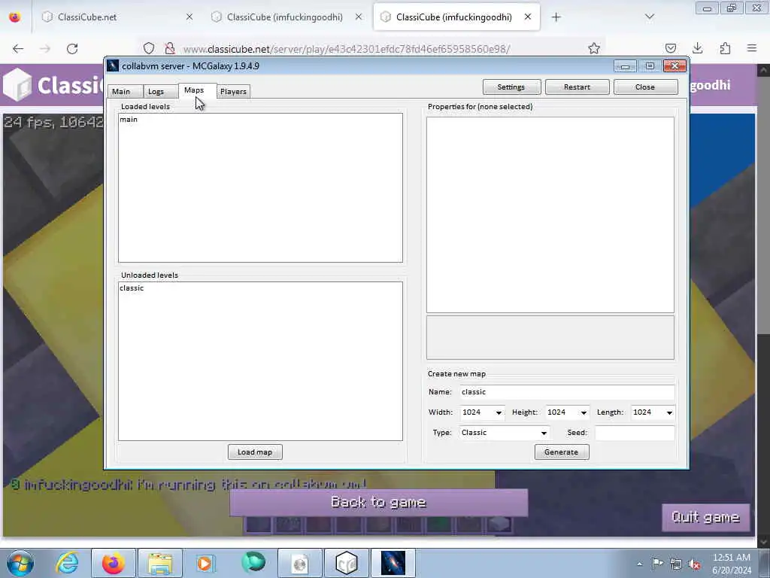Bookmark this page with the star
770x578 pixels.
(594, 48)
